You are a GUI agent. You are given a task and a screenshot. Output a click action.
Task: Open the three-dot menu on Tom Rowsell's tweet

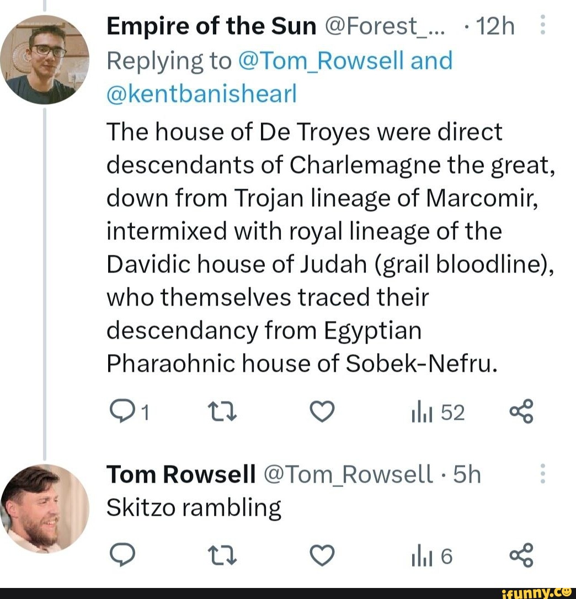(x=543, y=473)
